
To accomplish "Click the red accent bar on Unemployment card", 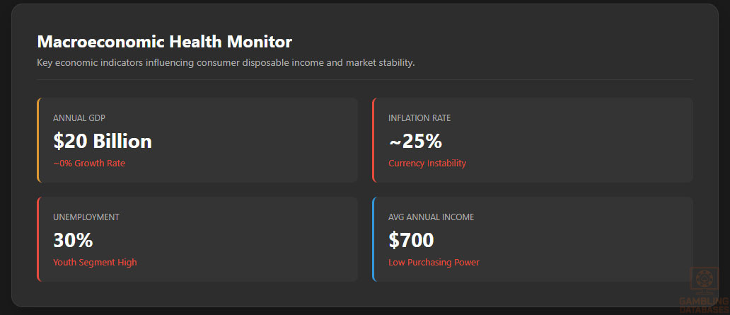I will click(37, 239).
